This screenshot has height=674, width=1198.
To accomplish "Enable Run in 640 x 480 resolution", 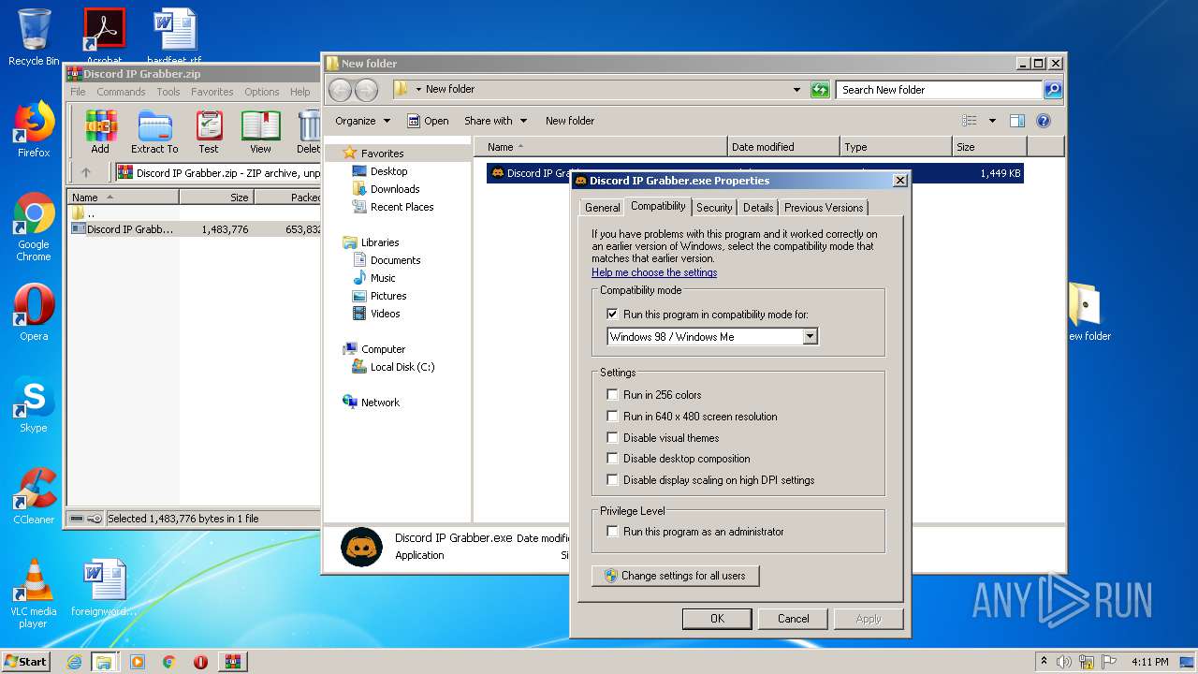I will click(x=613, y=417).
